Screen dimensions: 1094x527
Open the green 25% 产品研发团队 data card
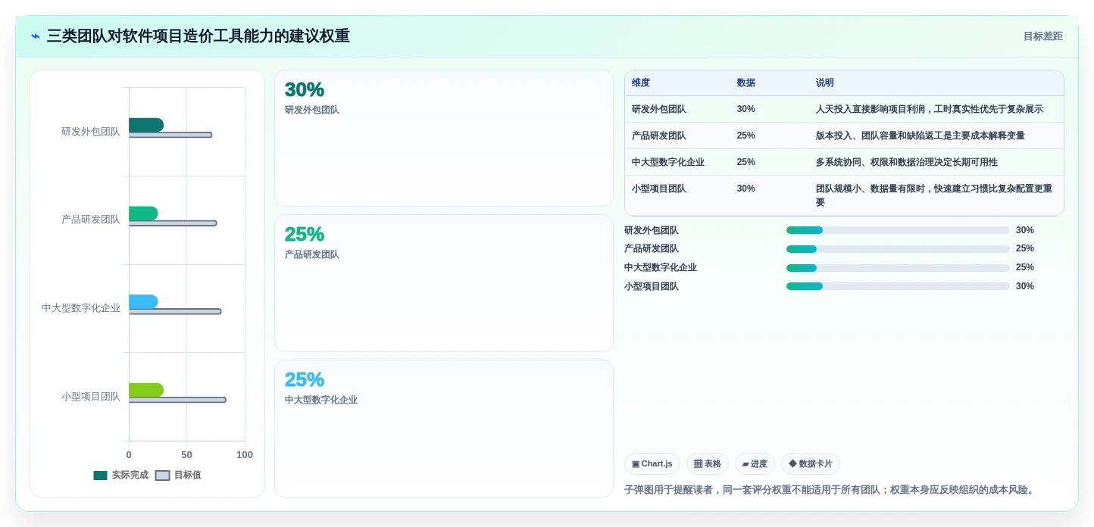pos(444,283)
